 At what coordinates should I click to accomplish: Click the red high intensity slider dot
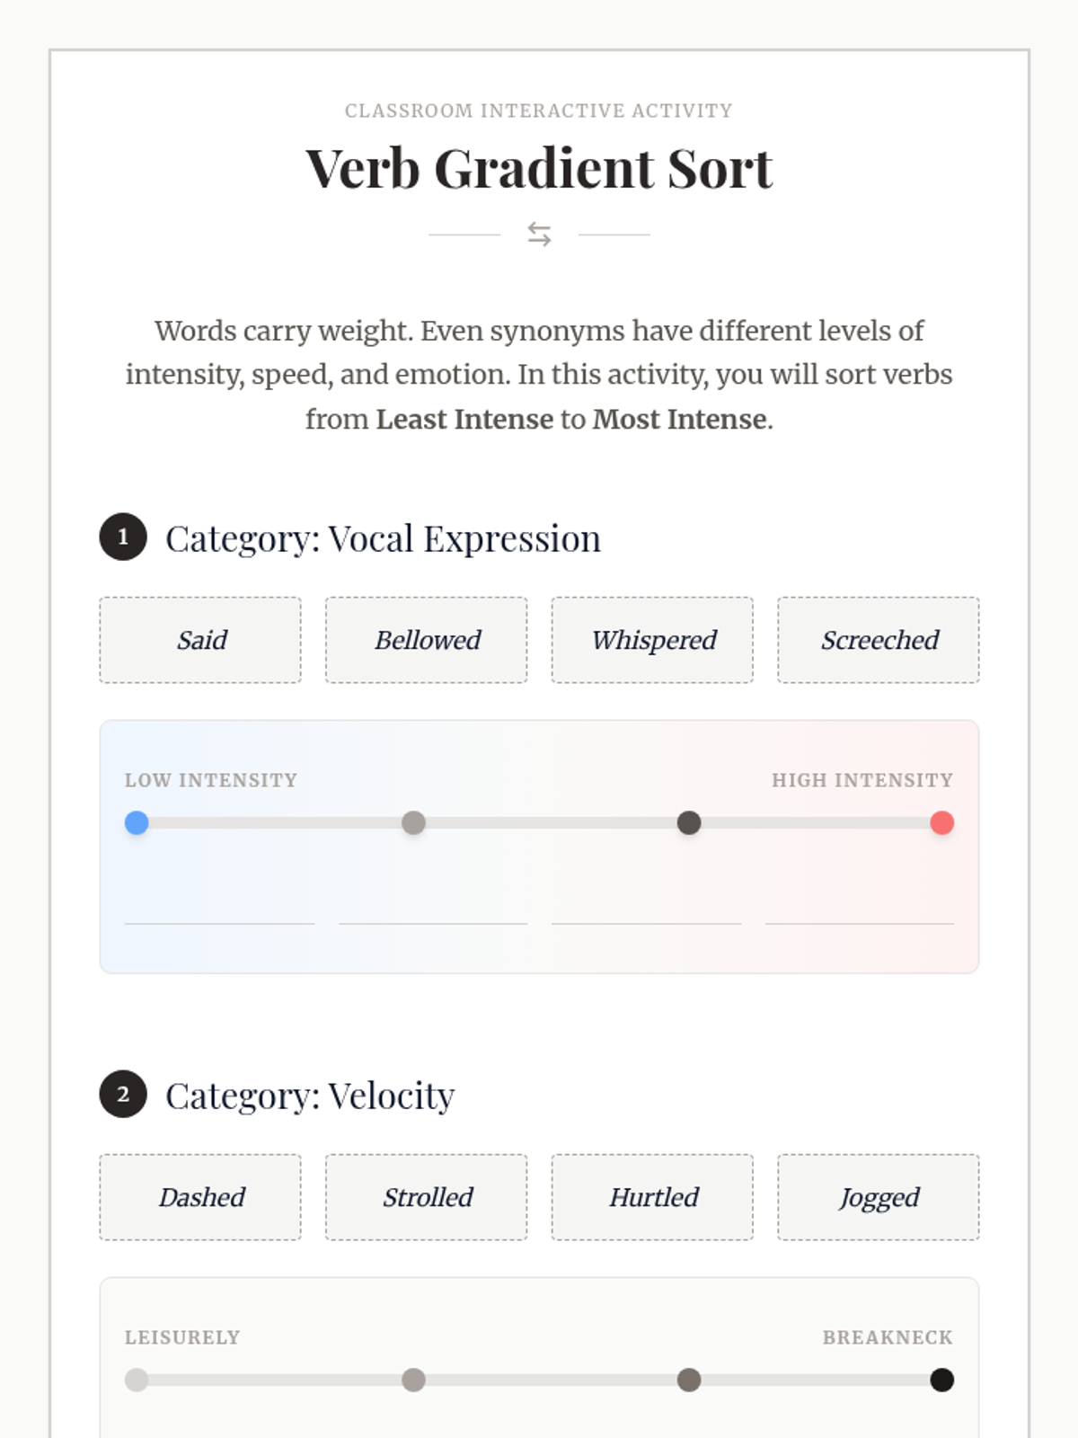click(x=941, y=823)
